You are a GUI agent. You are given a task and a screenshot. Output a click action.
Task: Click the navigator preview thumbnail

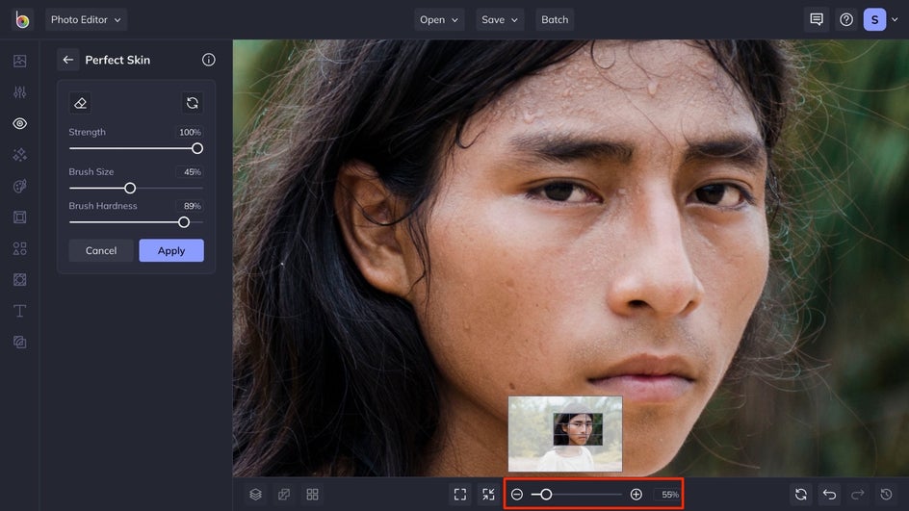click(565, 434)
